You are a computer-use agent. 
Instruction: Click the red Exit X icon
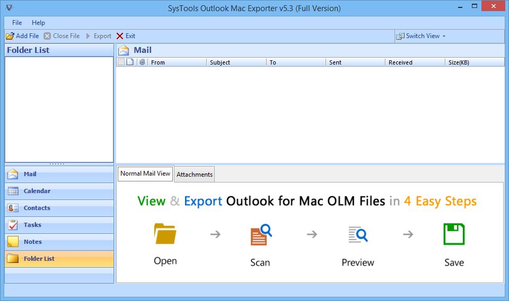tap(120, 36)
